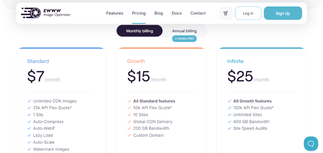323x153 pixels.
Task: Click checkmark beside Custom Domain
Action: tap(129, 135)
